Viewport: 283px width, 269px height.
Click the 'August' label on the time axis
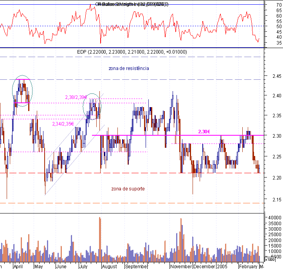(109, 267)
